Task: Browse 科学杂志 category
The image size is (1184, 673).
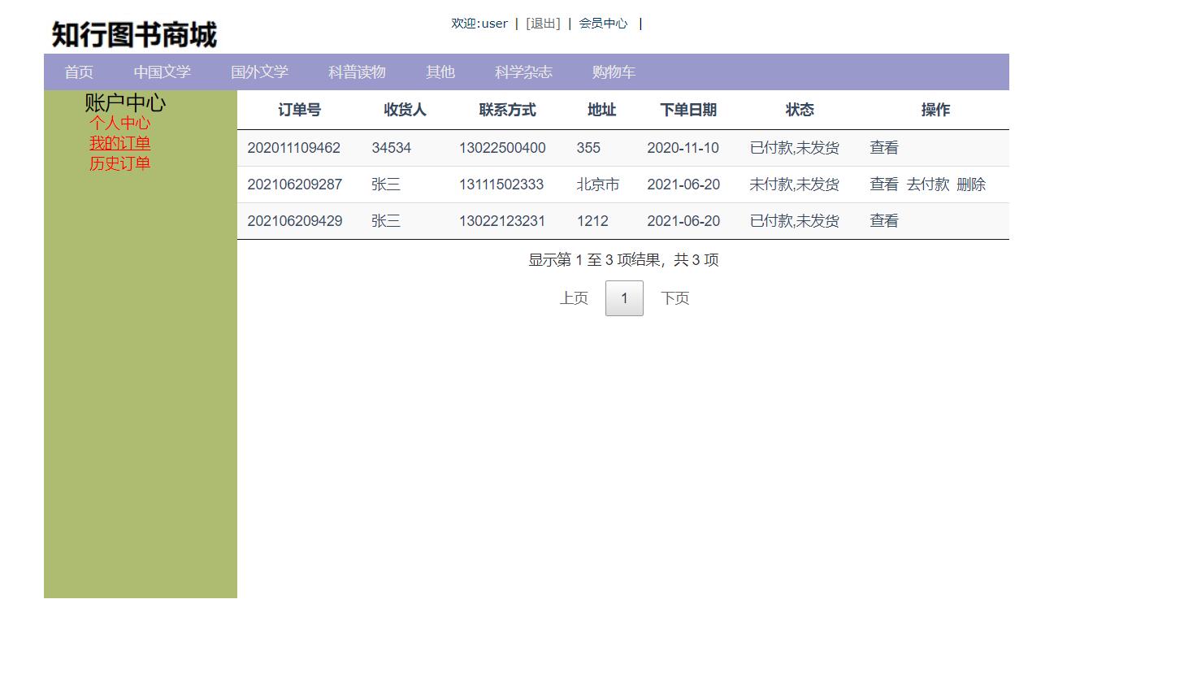Action: (x=522, y=72)
